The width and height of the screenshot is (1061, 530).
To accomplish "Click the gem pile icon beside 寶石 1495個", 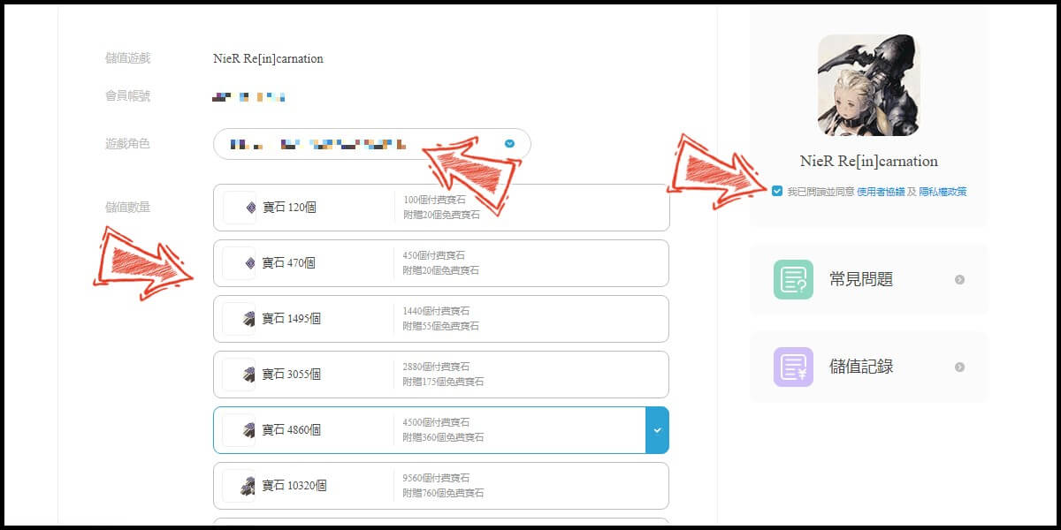I will pyautogui.click(x=249, y=319).
